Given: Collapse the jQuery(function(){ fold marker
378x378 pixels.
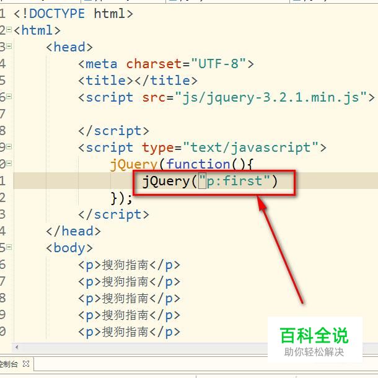Looking at the screenshot, I should click(x=9, y=164).
